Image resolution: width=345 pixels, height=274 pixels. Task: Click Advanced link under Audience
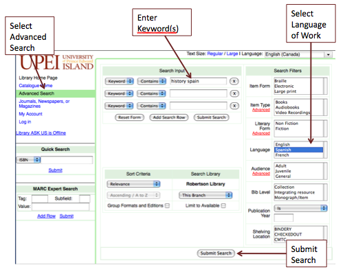pos(261,174)
